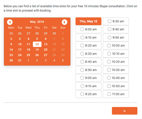142x119 pixels.
Task: Choose the 9:30 am radio option
Action: (116, 21)
